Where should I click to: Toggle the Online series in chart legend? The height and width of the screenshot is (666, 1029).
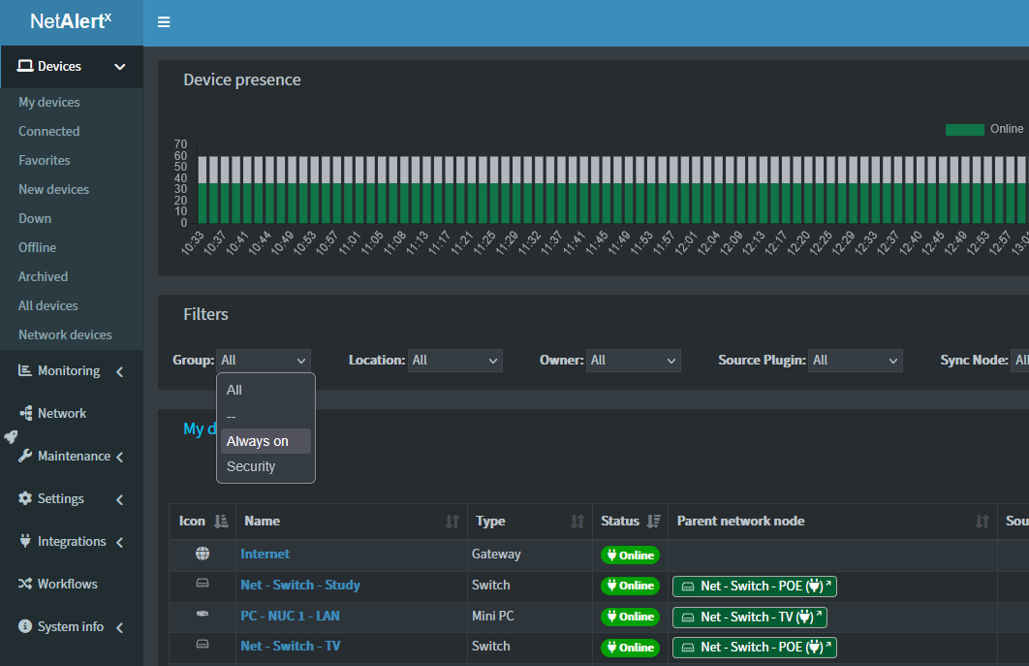coord(964,129)
